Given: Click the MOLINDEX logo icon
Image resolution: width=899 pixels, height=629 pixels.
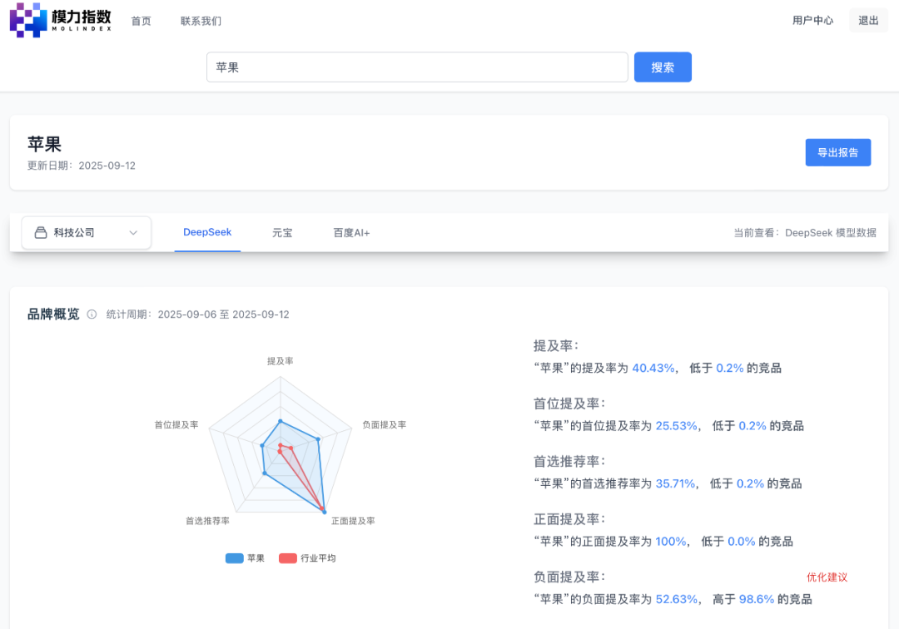Looking at the screenshot, I should click(28, 20).
